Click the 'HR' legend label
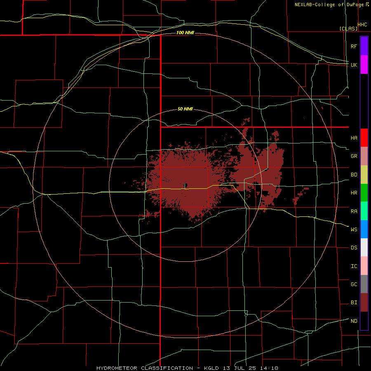The width and height of the screenshot is (371, 371). (x=354, y=193)
